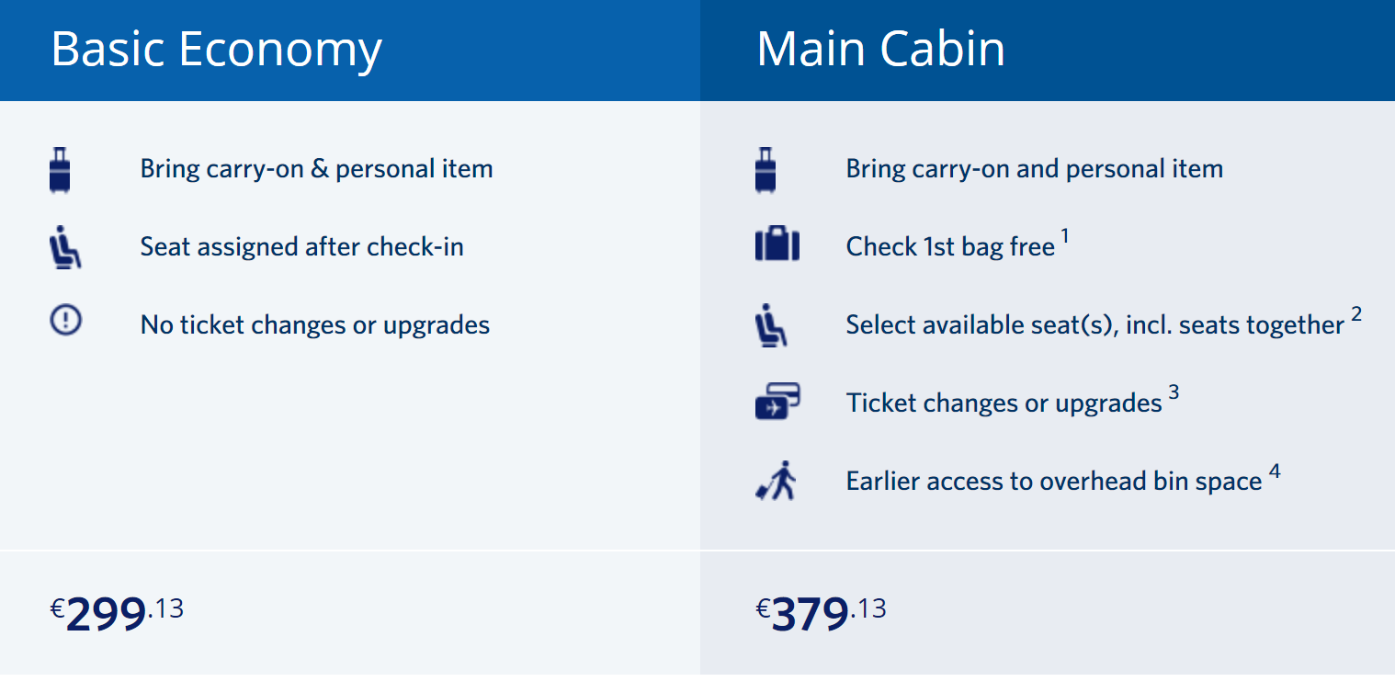Screen dimensions: 1395x693
Task: Click the Seat assigned after check-in text
Action: [x=302, y=246]
